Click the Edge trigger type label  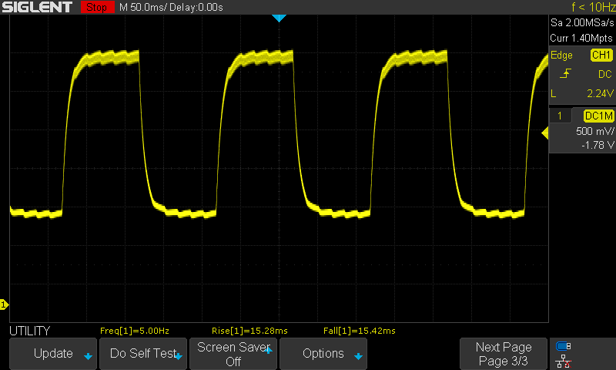(x=561, y=55)
